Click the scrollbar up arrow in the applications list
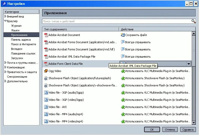This screenshot has height=135, width=199. (x=194, y=33)
